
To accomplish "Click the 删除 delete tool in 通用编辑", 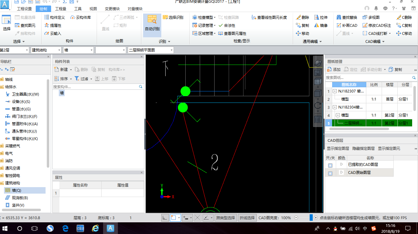I will [303, 17].
